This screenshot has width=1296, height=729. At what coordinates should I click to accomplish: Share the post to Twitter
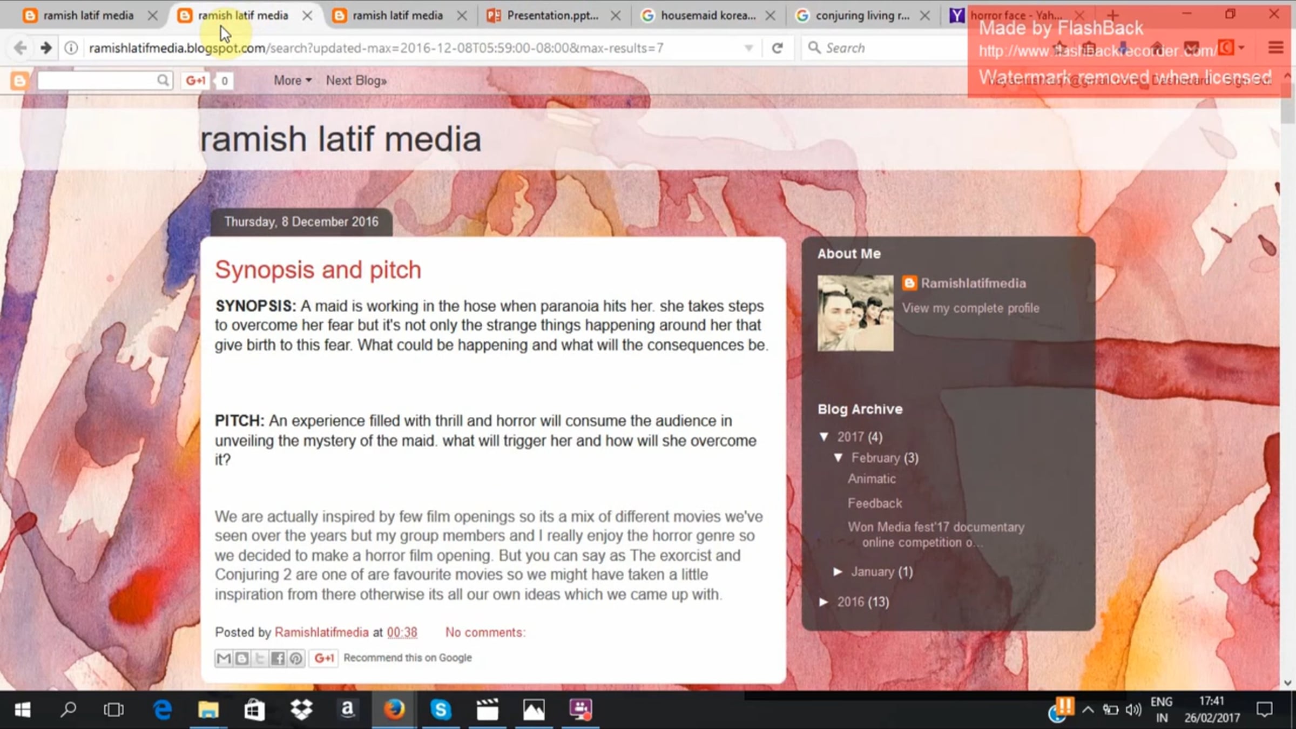click(260, 658)
